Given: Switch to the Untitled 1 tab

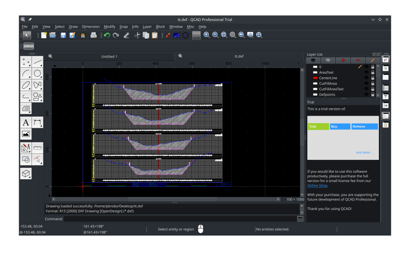Looking at the screenshot, I should [109, 57].
